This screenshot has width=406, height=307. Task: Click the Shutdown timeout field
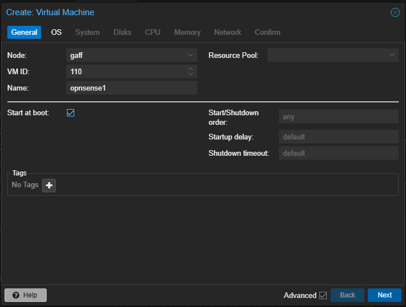pos(339,153)
